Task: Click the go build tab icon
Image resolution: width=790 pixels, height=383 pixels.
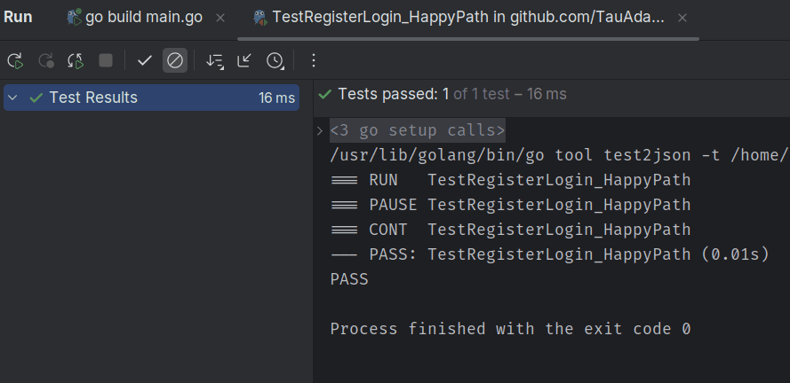Action: 75,17
